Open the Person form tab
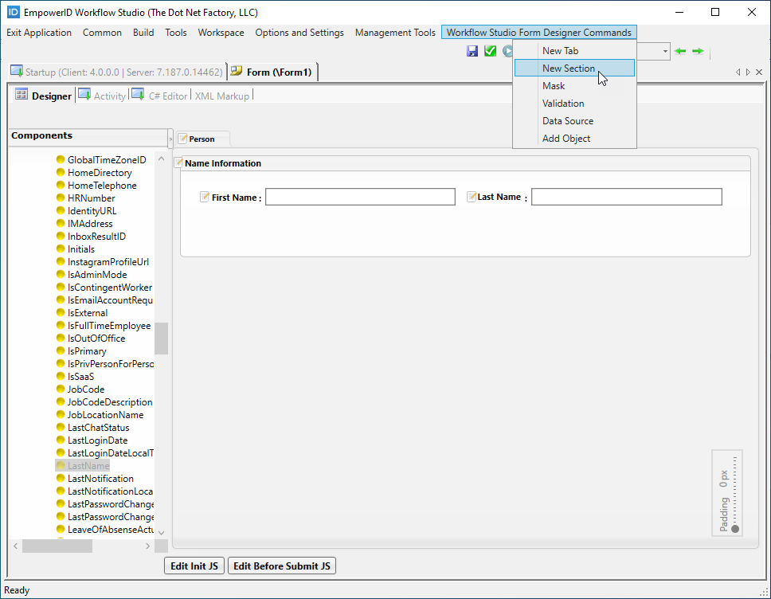771x599 pixels. pyautogui.click(x=202, y=139)
